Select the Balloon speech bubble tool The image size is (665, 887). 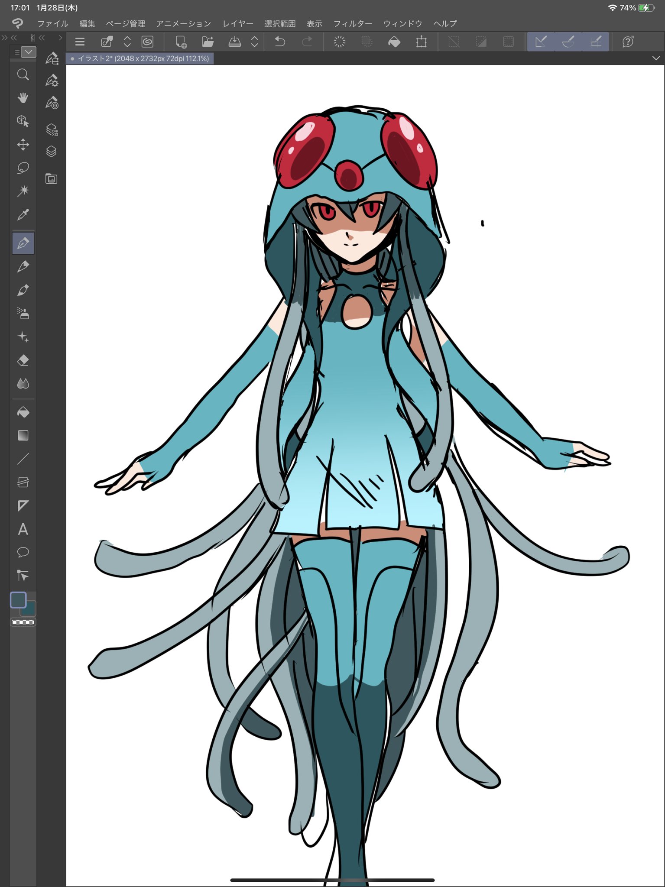point(23,552)
